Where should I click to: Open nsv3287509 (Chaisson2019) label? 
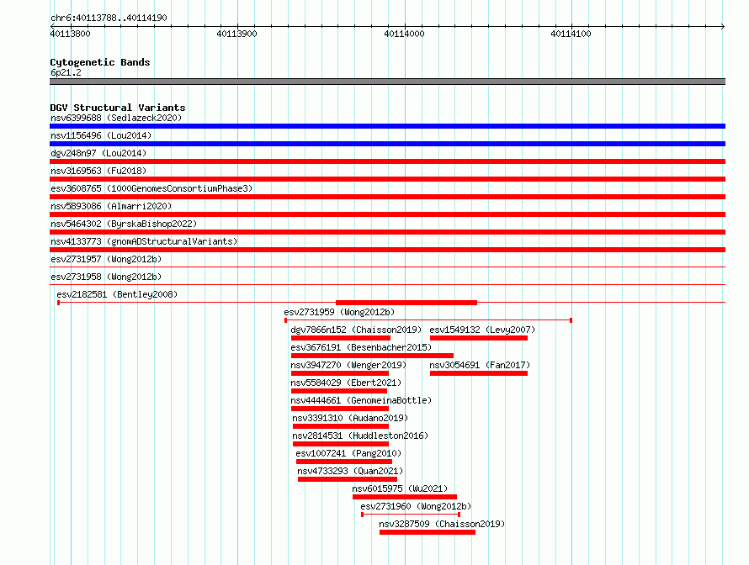442,524
